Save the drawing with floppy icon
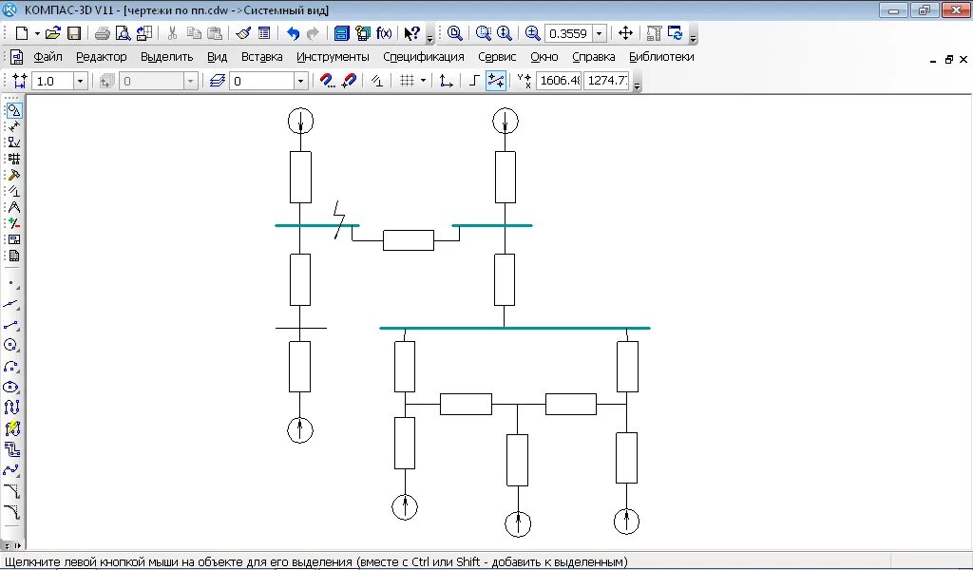This screenshot has width=973, height=570. (74, 33)
